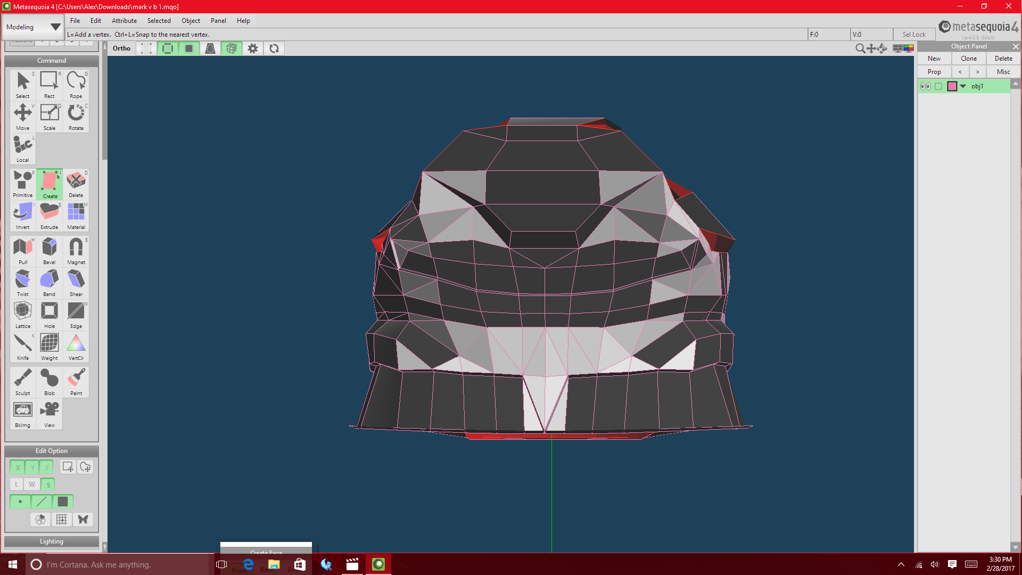Select the Pull tool
The height and width of the screenshot is (575, 1022).
click(23, 251)
